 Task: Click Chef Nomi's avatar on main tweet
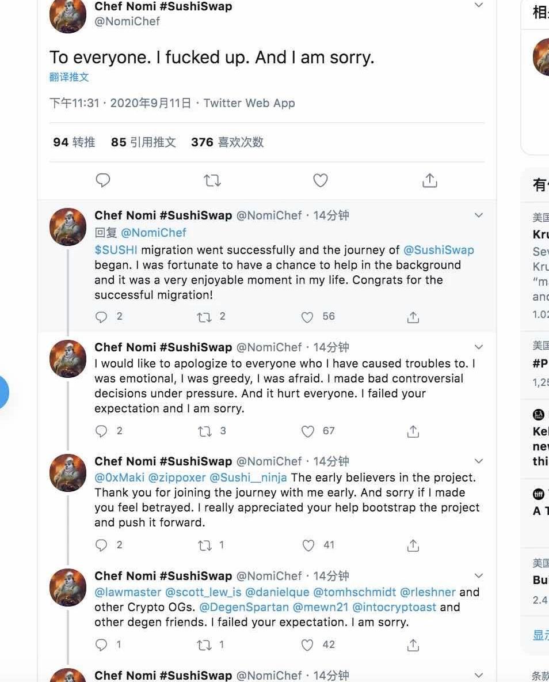(68, 16)
